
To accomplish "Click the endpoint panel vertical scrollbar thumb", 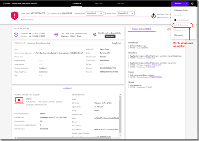I will click(120, 114).
